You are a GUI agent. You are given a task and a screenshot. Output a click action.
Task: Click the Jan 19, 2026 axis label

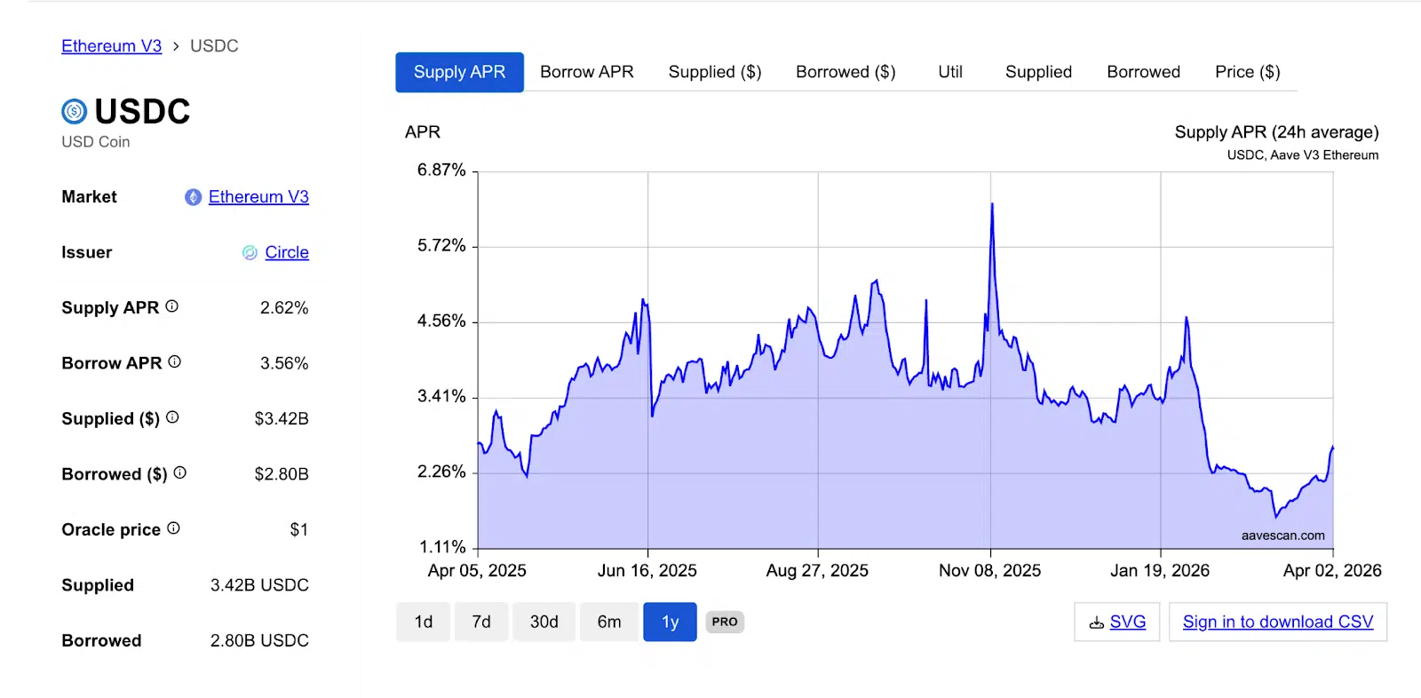(x=1160, y=571)
